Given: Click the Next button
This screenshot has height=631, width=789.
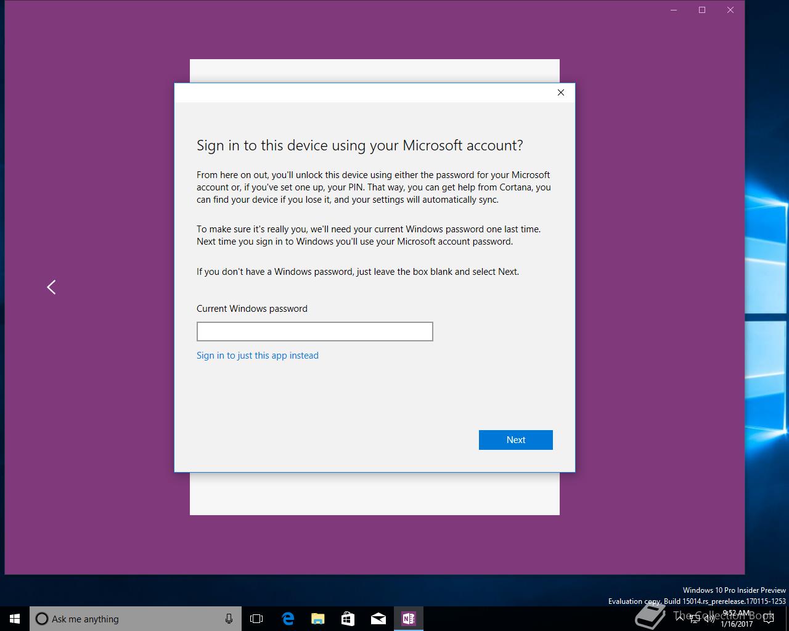Looking at the screenshot, I should [516, 440].
